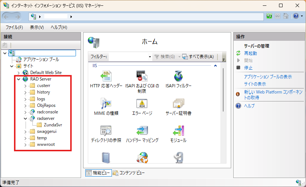Click the connect icon in 接続 toolbar

click(5, 45)
